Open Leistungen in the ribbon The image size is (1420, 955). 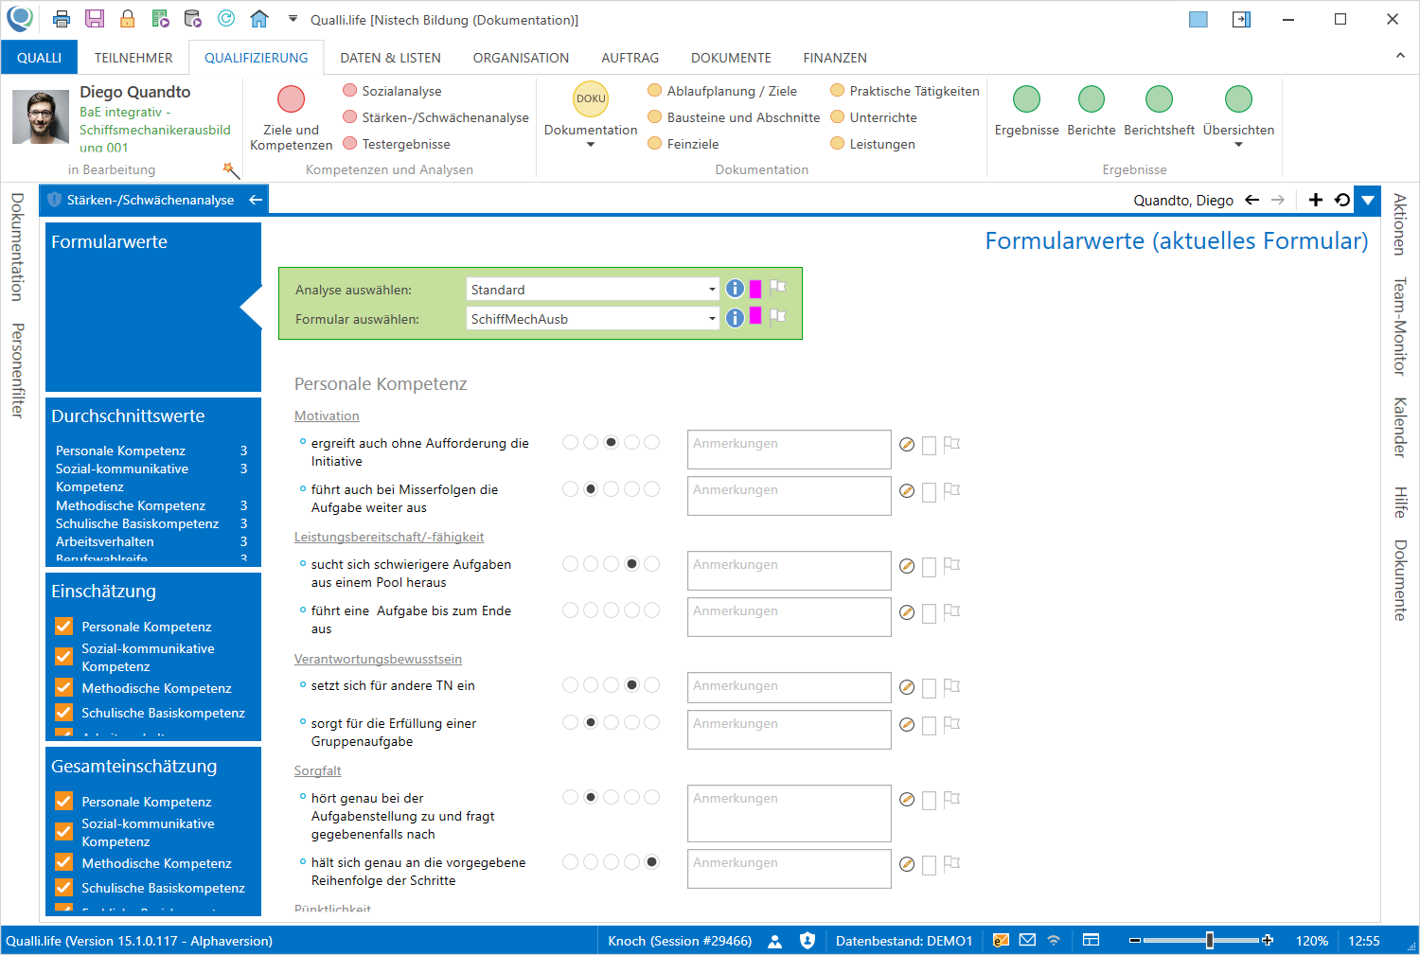(872, 144)
